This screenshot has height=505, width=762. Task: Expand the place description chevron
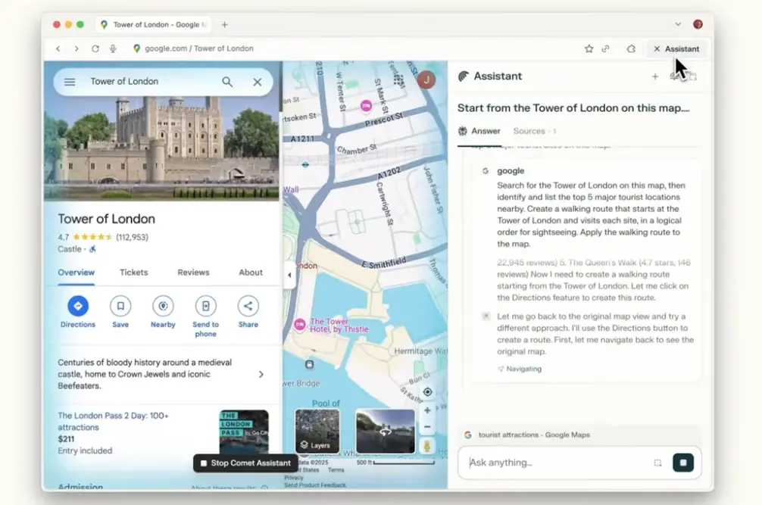261,374
